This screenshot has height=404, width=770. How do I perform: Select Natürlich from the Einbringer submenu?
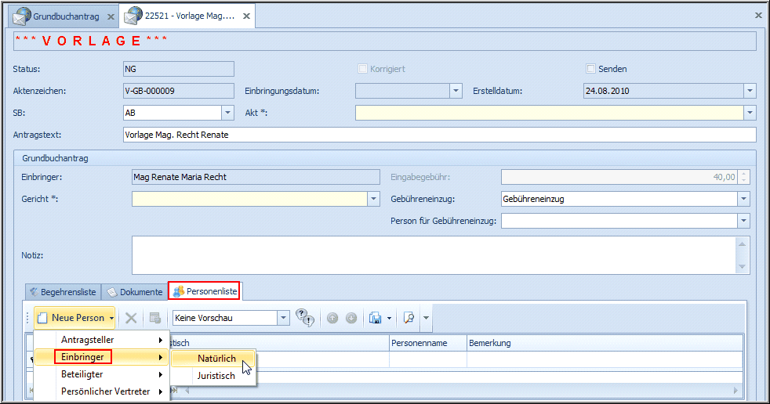coord(216,359)
